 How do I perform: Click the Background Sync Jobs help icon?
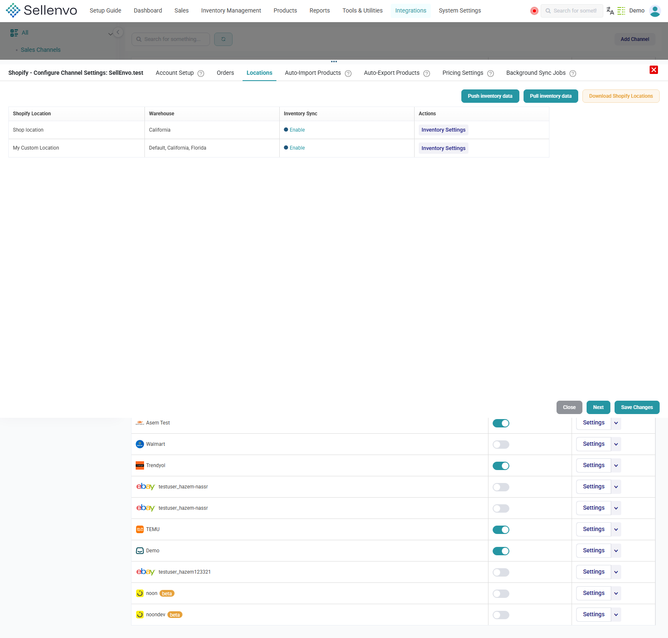click(x=573, y=74)
